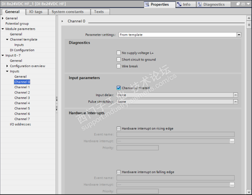Expand the top-level General tree node
The width and height of the screenshot is (252, 195).
(x=3, y=18)
